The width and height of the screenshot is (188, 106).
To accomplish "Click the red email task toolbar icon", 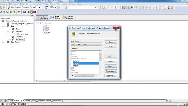I will [169, 8].
